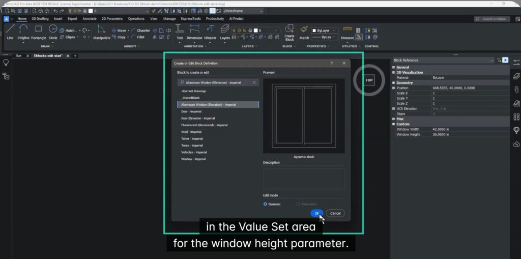Switch to the Start document tab
This screenshot has width=521, height=259.
click(19, 56)
